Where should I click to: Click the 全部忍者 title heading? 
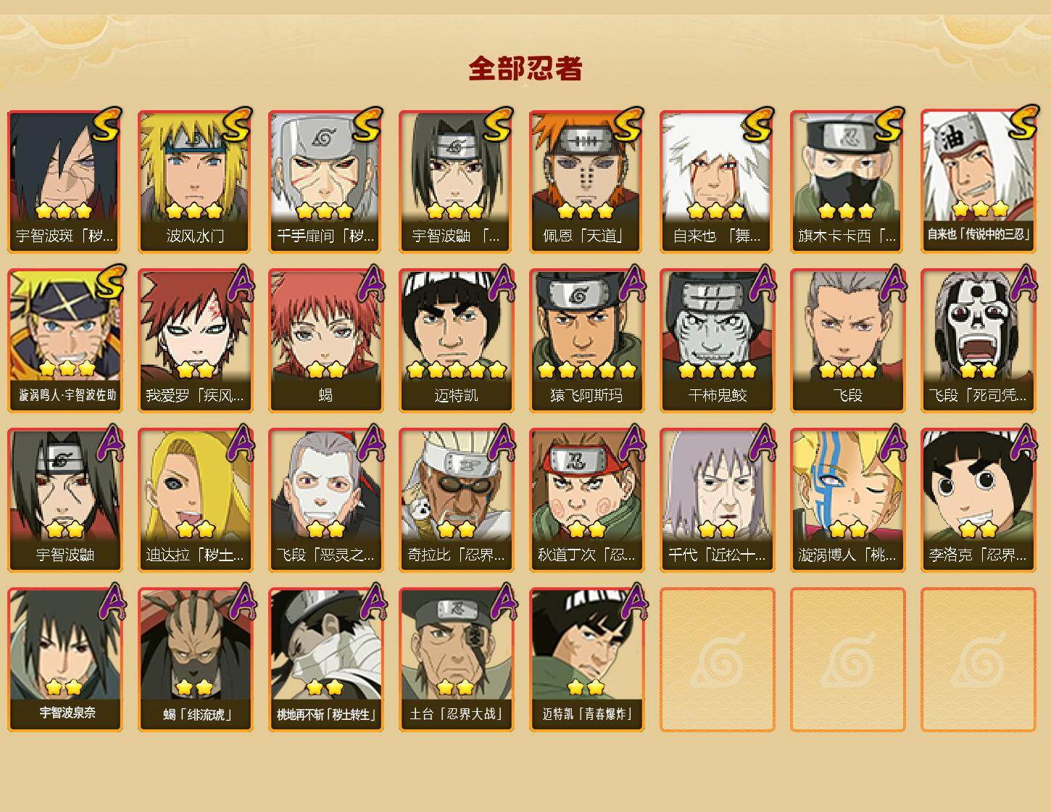click(x=525, y=69)
